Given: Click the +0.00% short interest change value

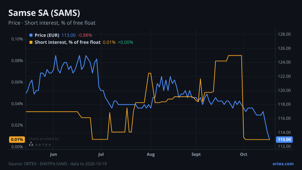Looking at the screenshot, I should 125,42.
